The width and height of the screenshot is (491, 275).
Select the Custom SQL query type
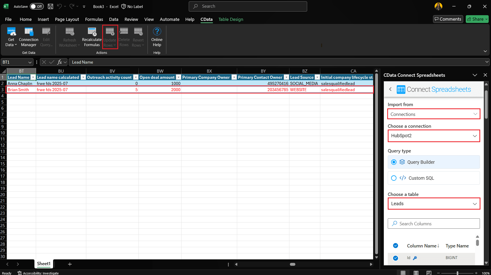[394, 178]
